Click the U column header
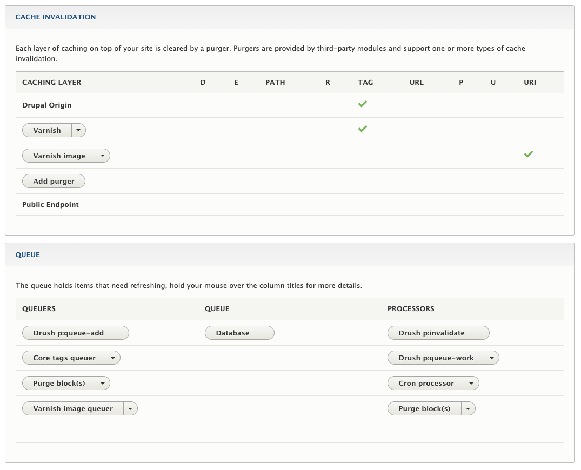 click(x=493, y=83)
